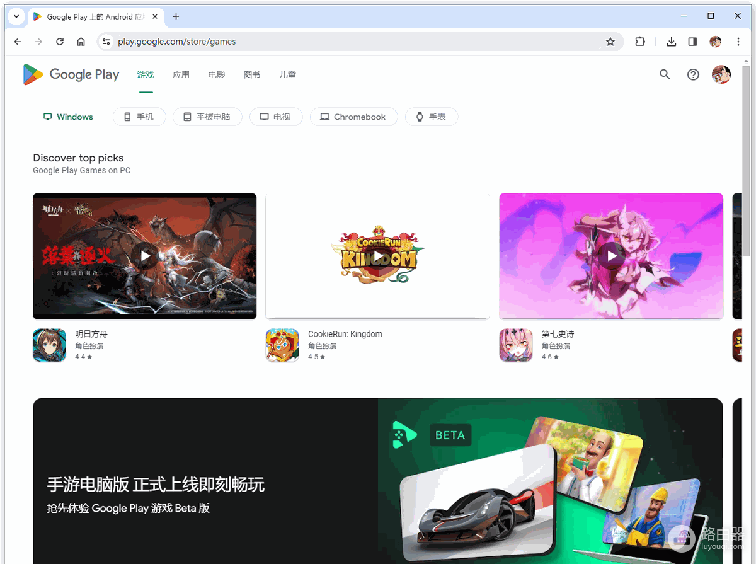This screenshot has width=756, height=564.
Task: Open the 明日方舟 title link
Action: [x=91, y=334]
